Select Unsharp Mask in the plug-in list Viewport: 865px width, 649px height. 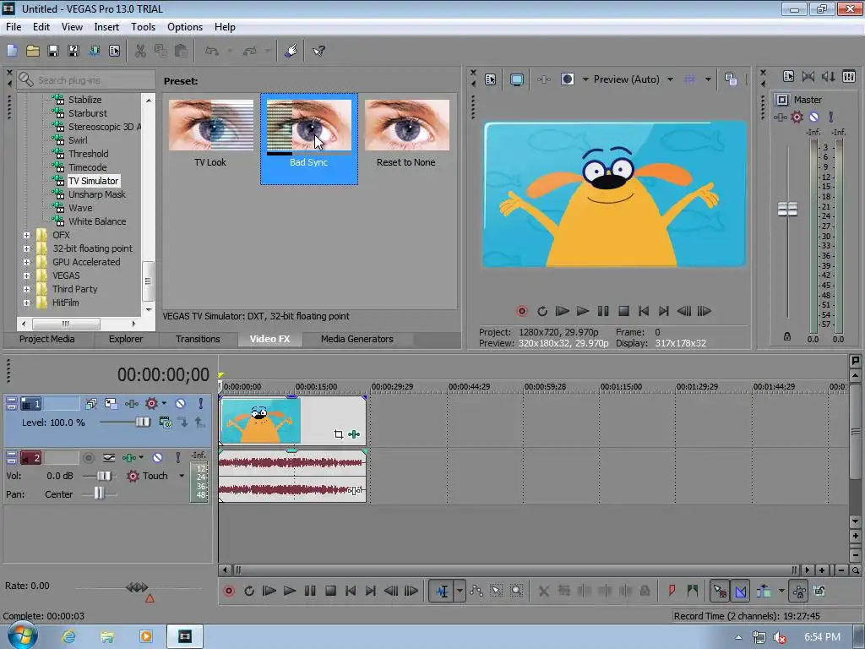[96, 194]
